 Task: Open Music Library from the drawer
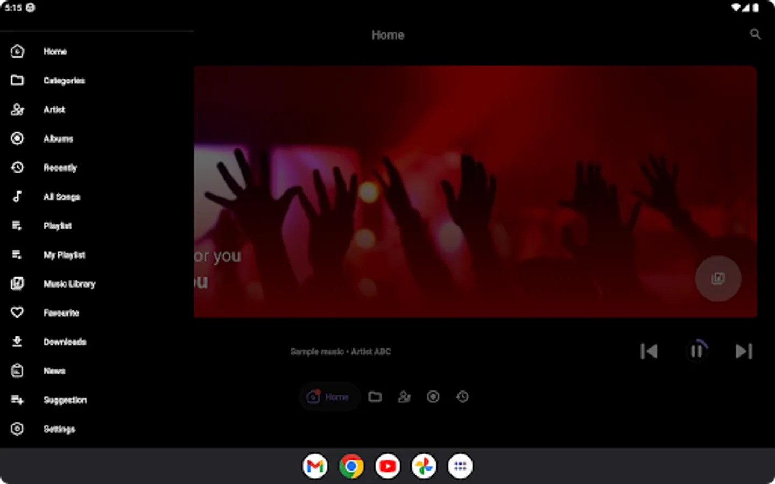97,284
